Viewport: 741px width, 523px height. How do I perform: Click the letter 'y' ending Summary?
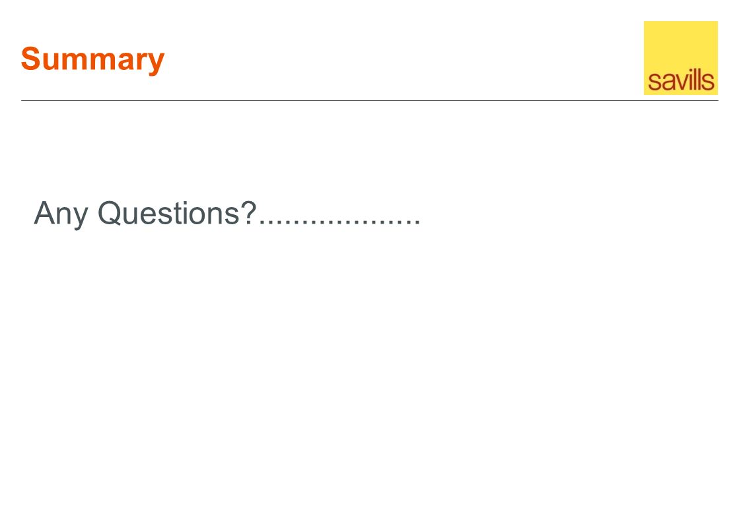157,64
